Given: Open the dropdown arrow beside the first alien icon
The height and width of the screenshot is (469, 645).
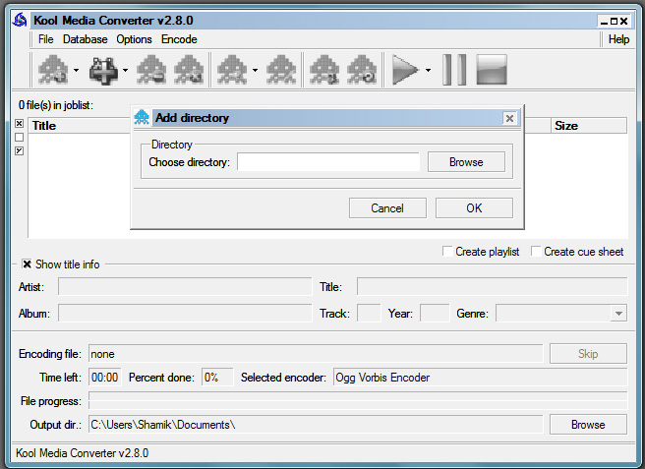Looking at the screenshot, I should [76, 71].
